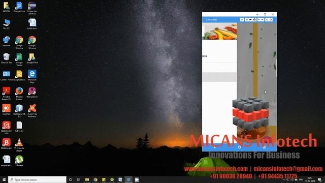Open the Chrome shortcut above Google Sheets
This screenshot has height=183, width=325.
19,42
